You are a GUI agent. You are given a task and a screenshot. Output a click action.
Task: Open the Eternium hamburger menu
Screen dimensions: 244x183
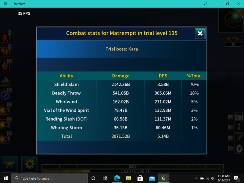pos(5,4)
